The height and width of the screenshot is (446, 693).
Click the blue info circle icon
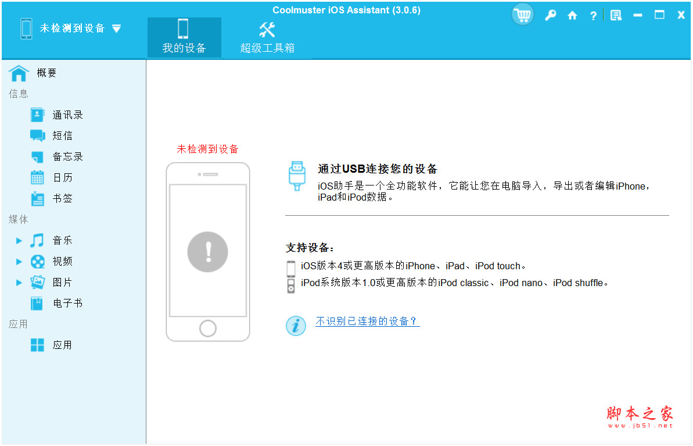296,326
